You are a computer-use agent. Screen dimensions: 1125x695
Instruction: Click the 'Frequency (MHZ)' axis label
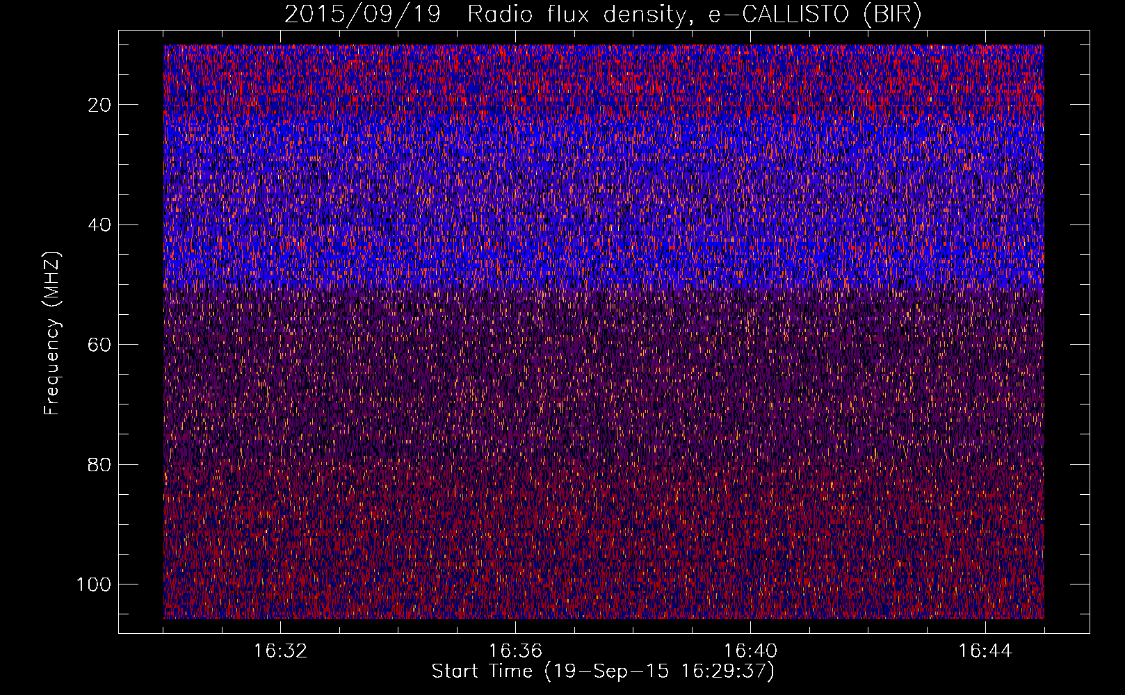coord(52,333)
